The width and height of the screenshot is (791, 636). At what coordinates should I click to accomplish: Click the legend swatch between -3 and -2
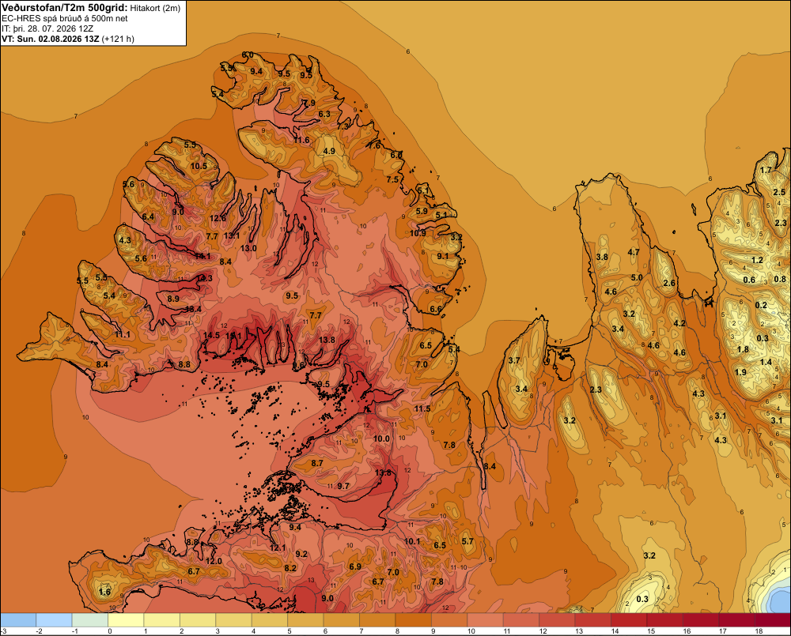pyautogui.click(x=18, y=620)
